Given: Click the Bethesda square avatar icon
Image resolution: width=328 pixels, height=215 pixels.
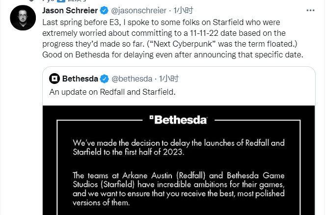Looking at the screenshot, I should [55, 79].
